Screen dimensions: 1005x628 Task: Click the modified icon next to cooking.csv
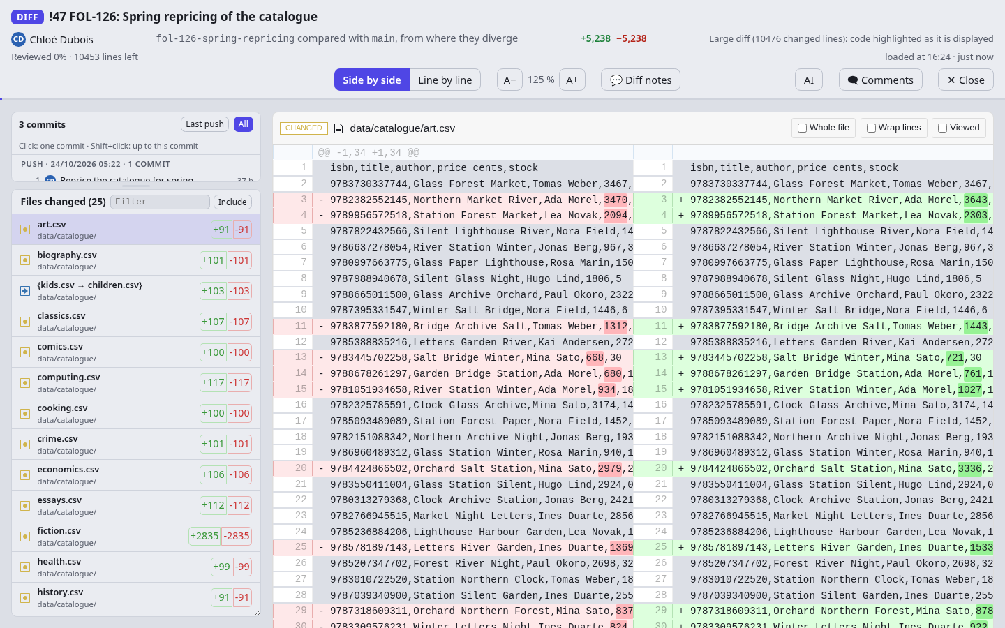click(x=25, y=414)
